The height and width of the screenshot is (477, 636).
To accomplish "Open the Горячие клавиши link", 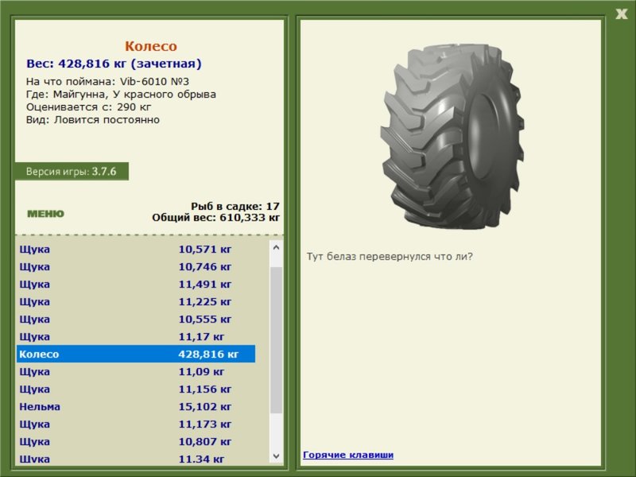I will (348, 455).
